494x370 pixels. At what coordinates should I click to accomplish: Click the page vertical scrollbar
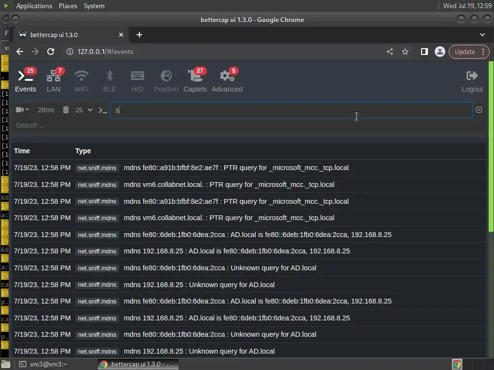491,146
